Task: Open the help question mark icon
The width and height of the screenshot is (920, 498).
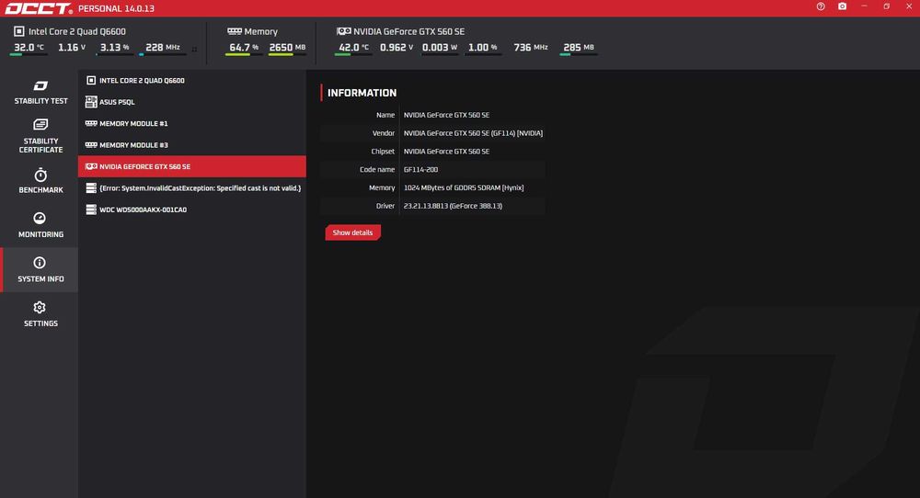Action: (821, 6)
